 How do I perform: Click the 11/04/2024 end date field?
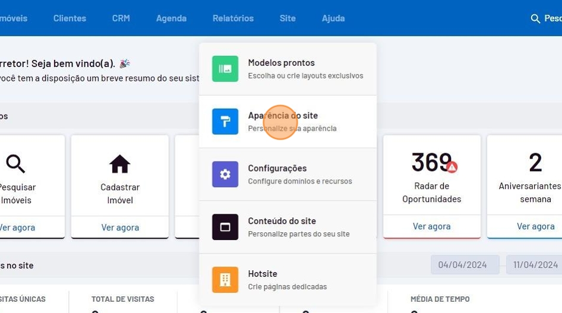pos(535,265)
